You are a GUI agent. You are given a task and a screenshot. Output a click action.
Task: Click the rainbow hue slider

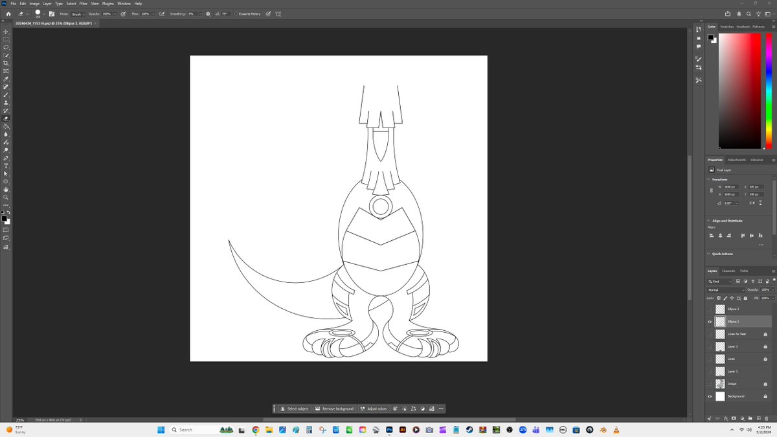click(769, 91)
